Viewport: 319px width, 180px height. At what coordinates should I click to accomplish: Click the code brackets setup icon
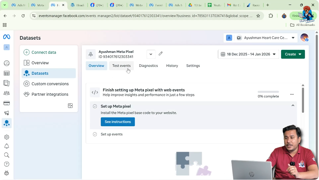point(95,92)
